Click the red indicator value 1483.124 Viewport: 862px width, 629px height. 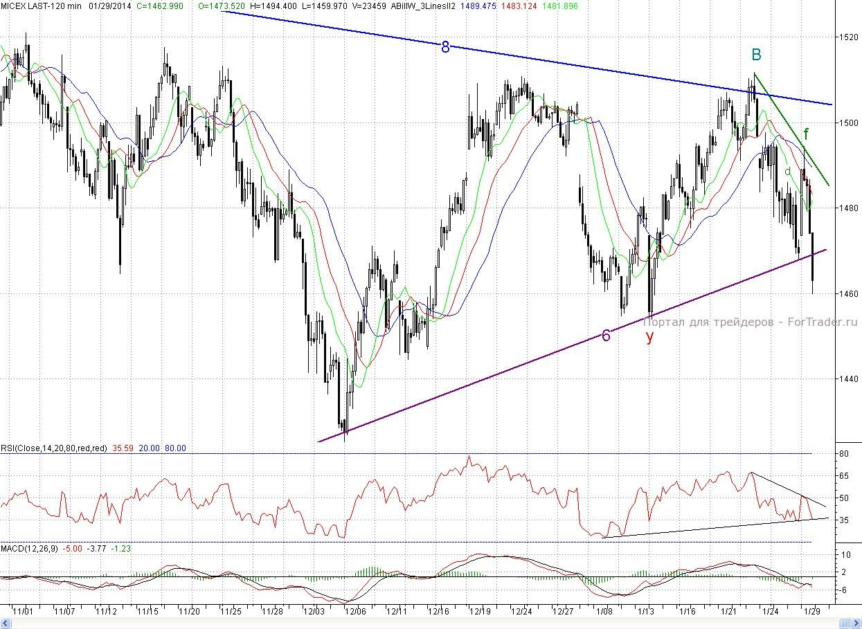point(519,6)
